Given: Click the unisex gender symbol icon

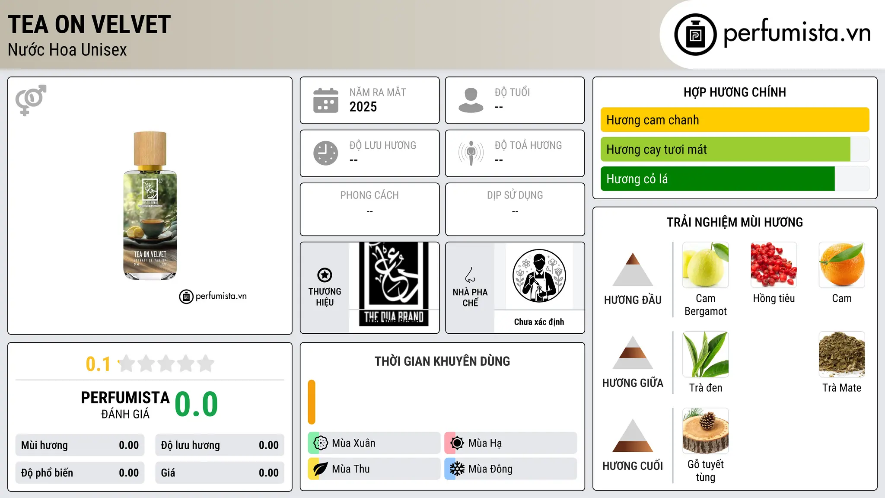Looking at the screenshot, I should [x=31, y=100].
